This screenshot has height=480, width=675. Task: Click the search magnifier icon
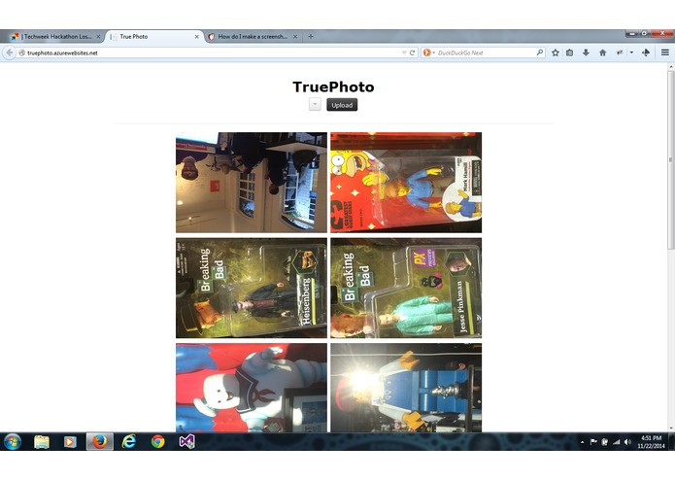(x=540, y=52)
